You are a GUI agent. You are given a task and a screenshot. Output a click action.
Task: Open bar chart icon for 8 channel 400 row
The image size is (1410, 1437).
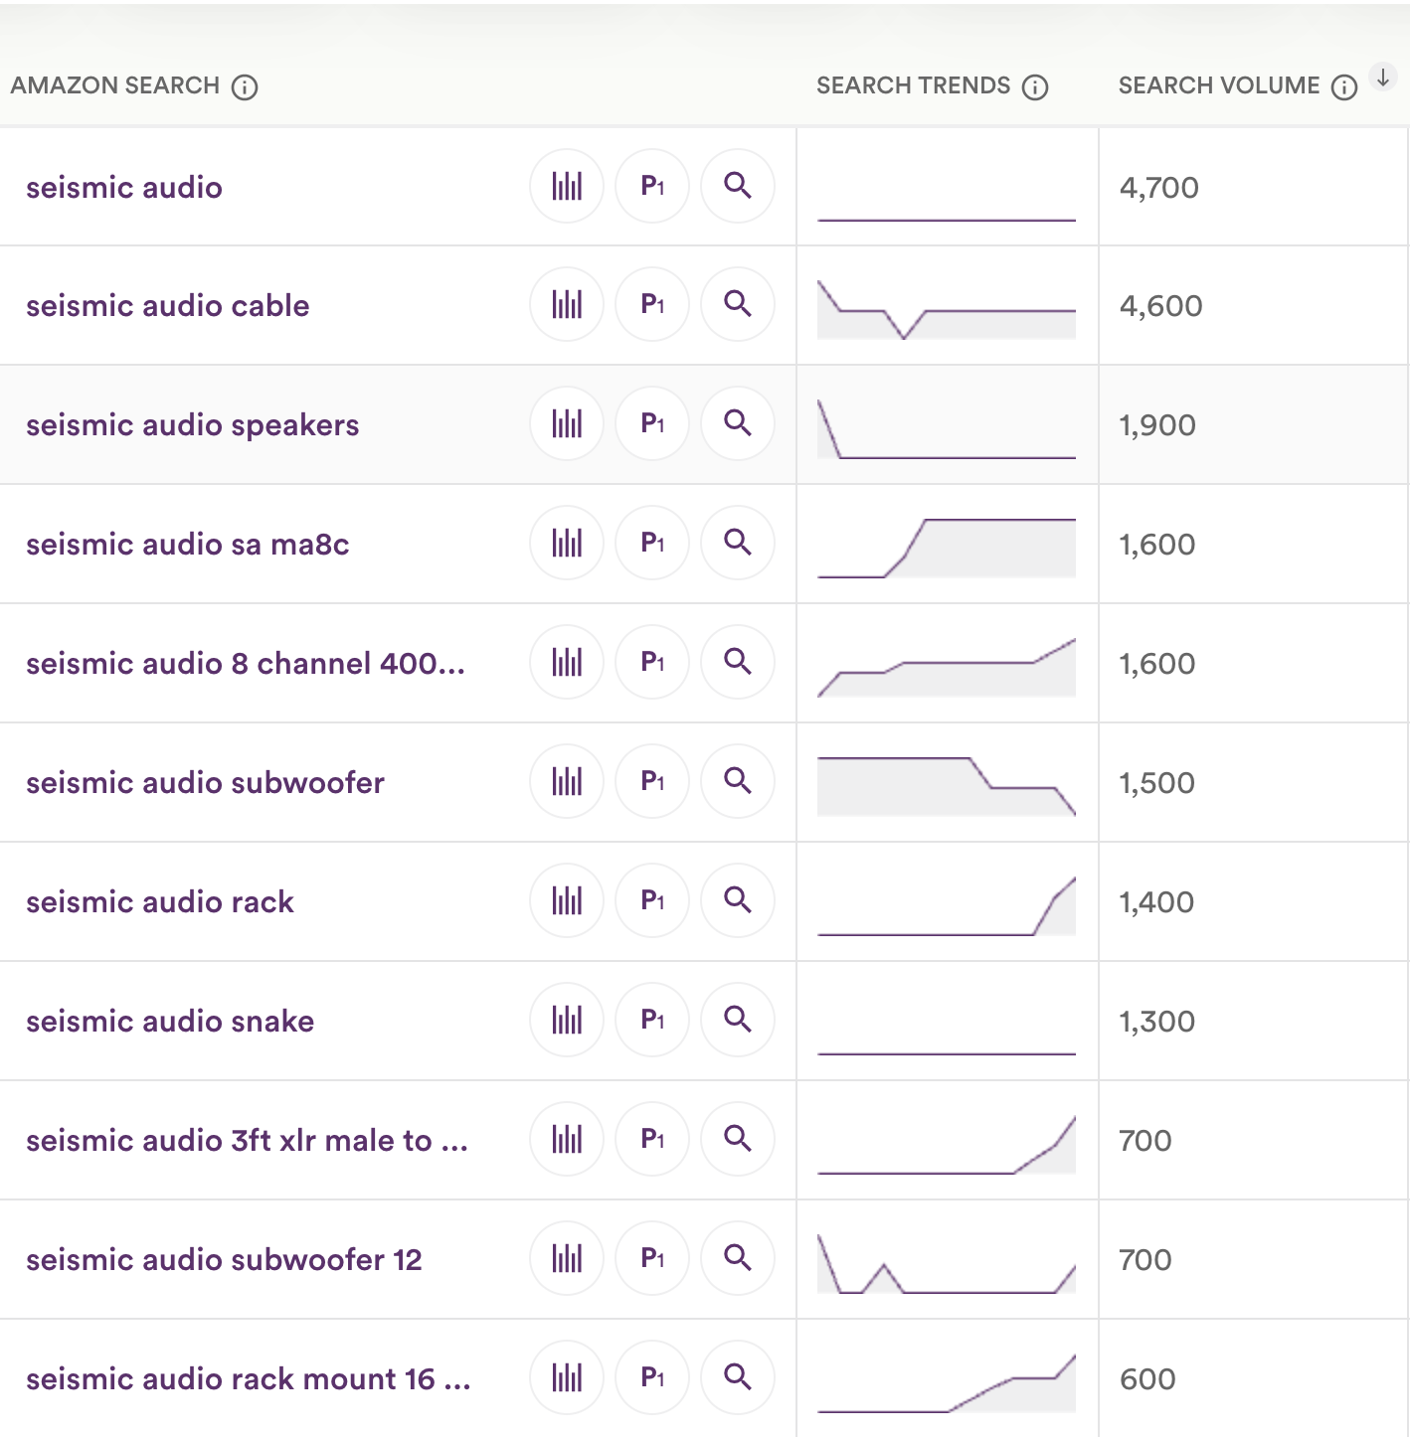[567, 662]
